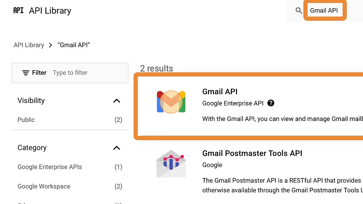363x204 pixels.
Task: Click the search magnifier icon
Action: point(299,10)
